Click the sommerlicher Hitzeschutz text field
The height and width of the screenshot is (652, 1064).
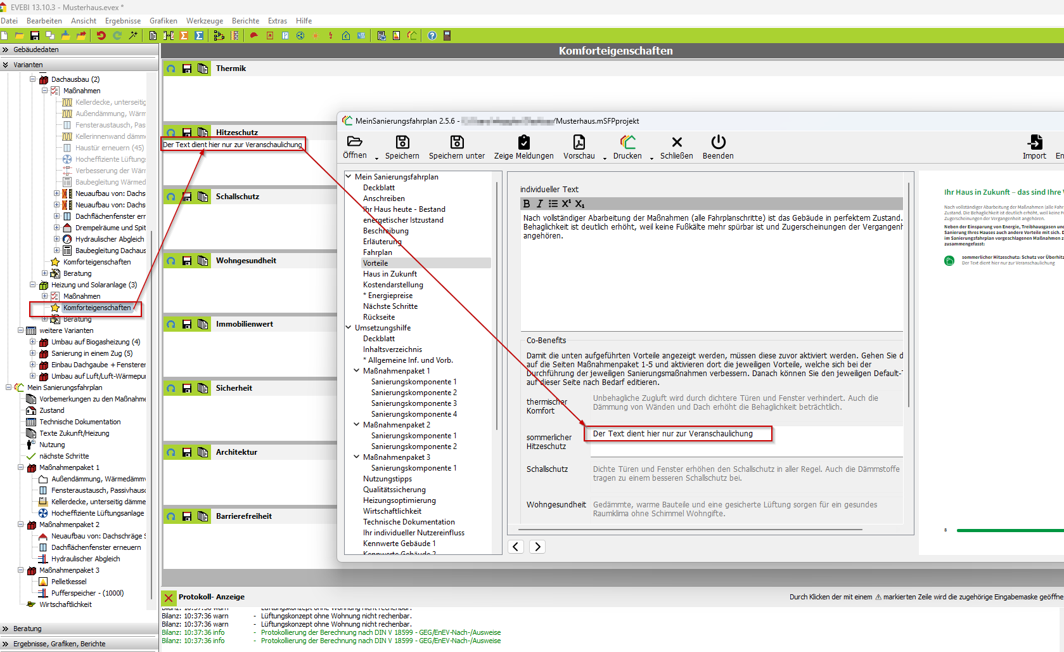point(678,434)
